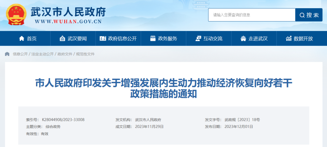Select the 数据开放 navigation item
The width and height of the screenshot is (327, 147).
click(299, 38)
